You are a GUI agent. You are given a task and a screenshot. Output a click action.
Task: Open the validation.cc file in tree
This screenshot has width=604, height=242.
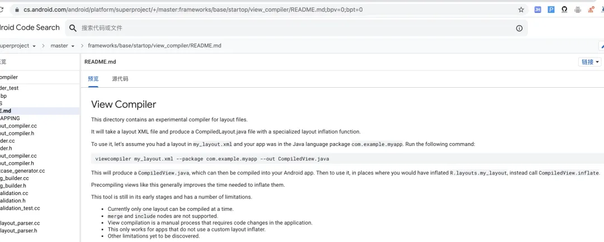click(14, 193)
